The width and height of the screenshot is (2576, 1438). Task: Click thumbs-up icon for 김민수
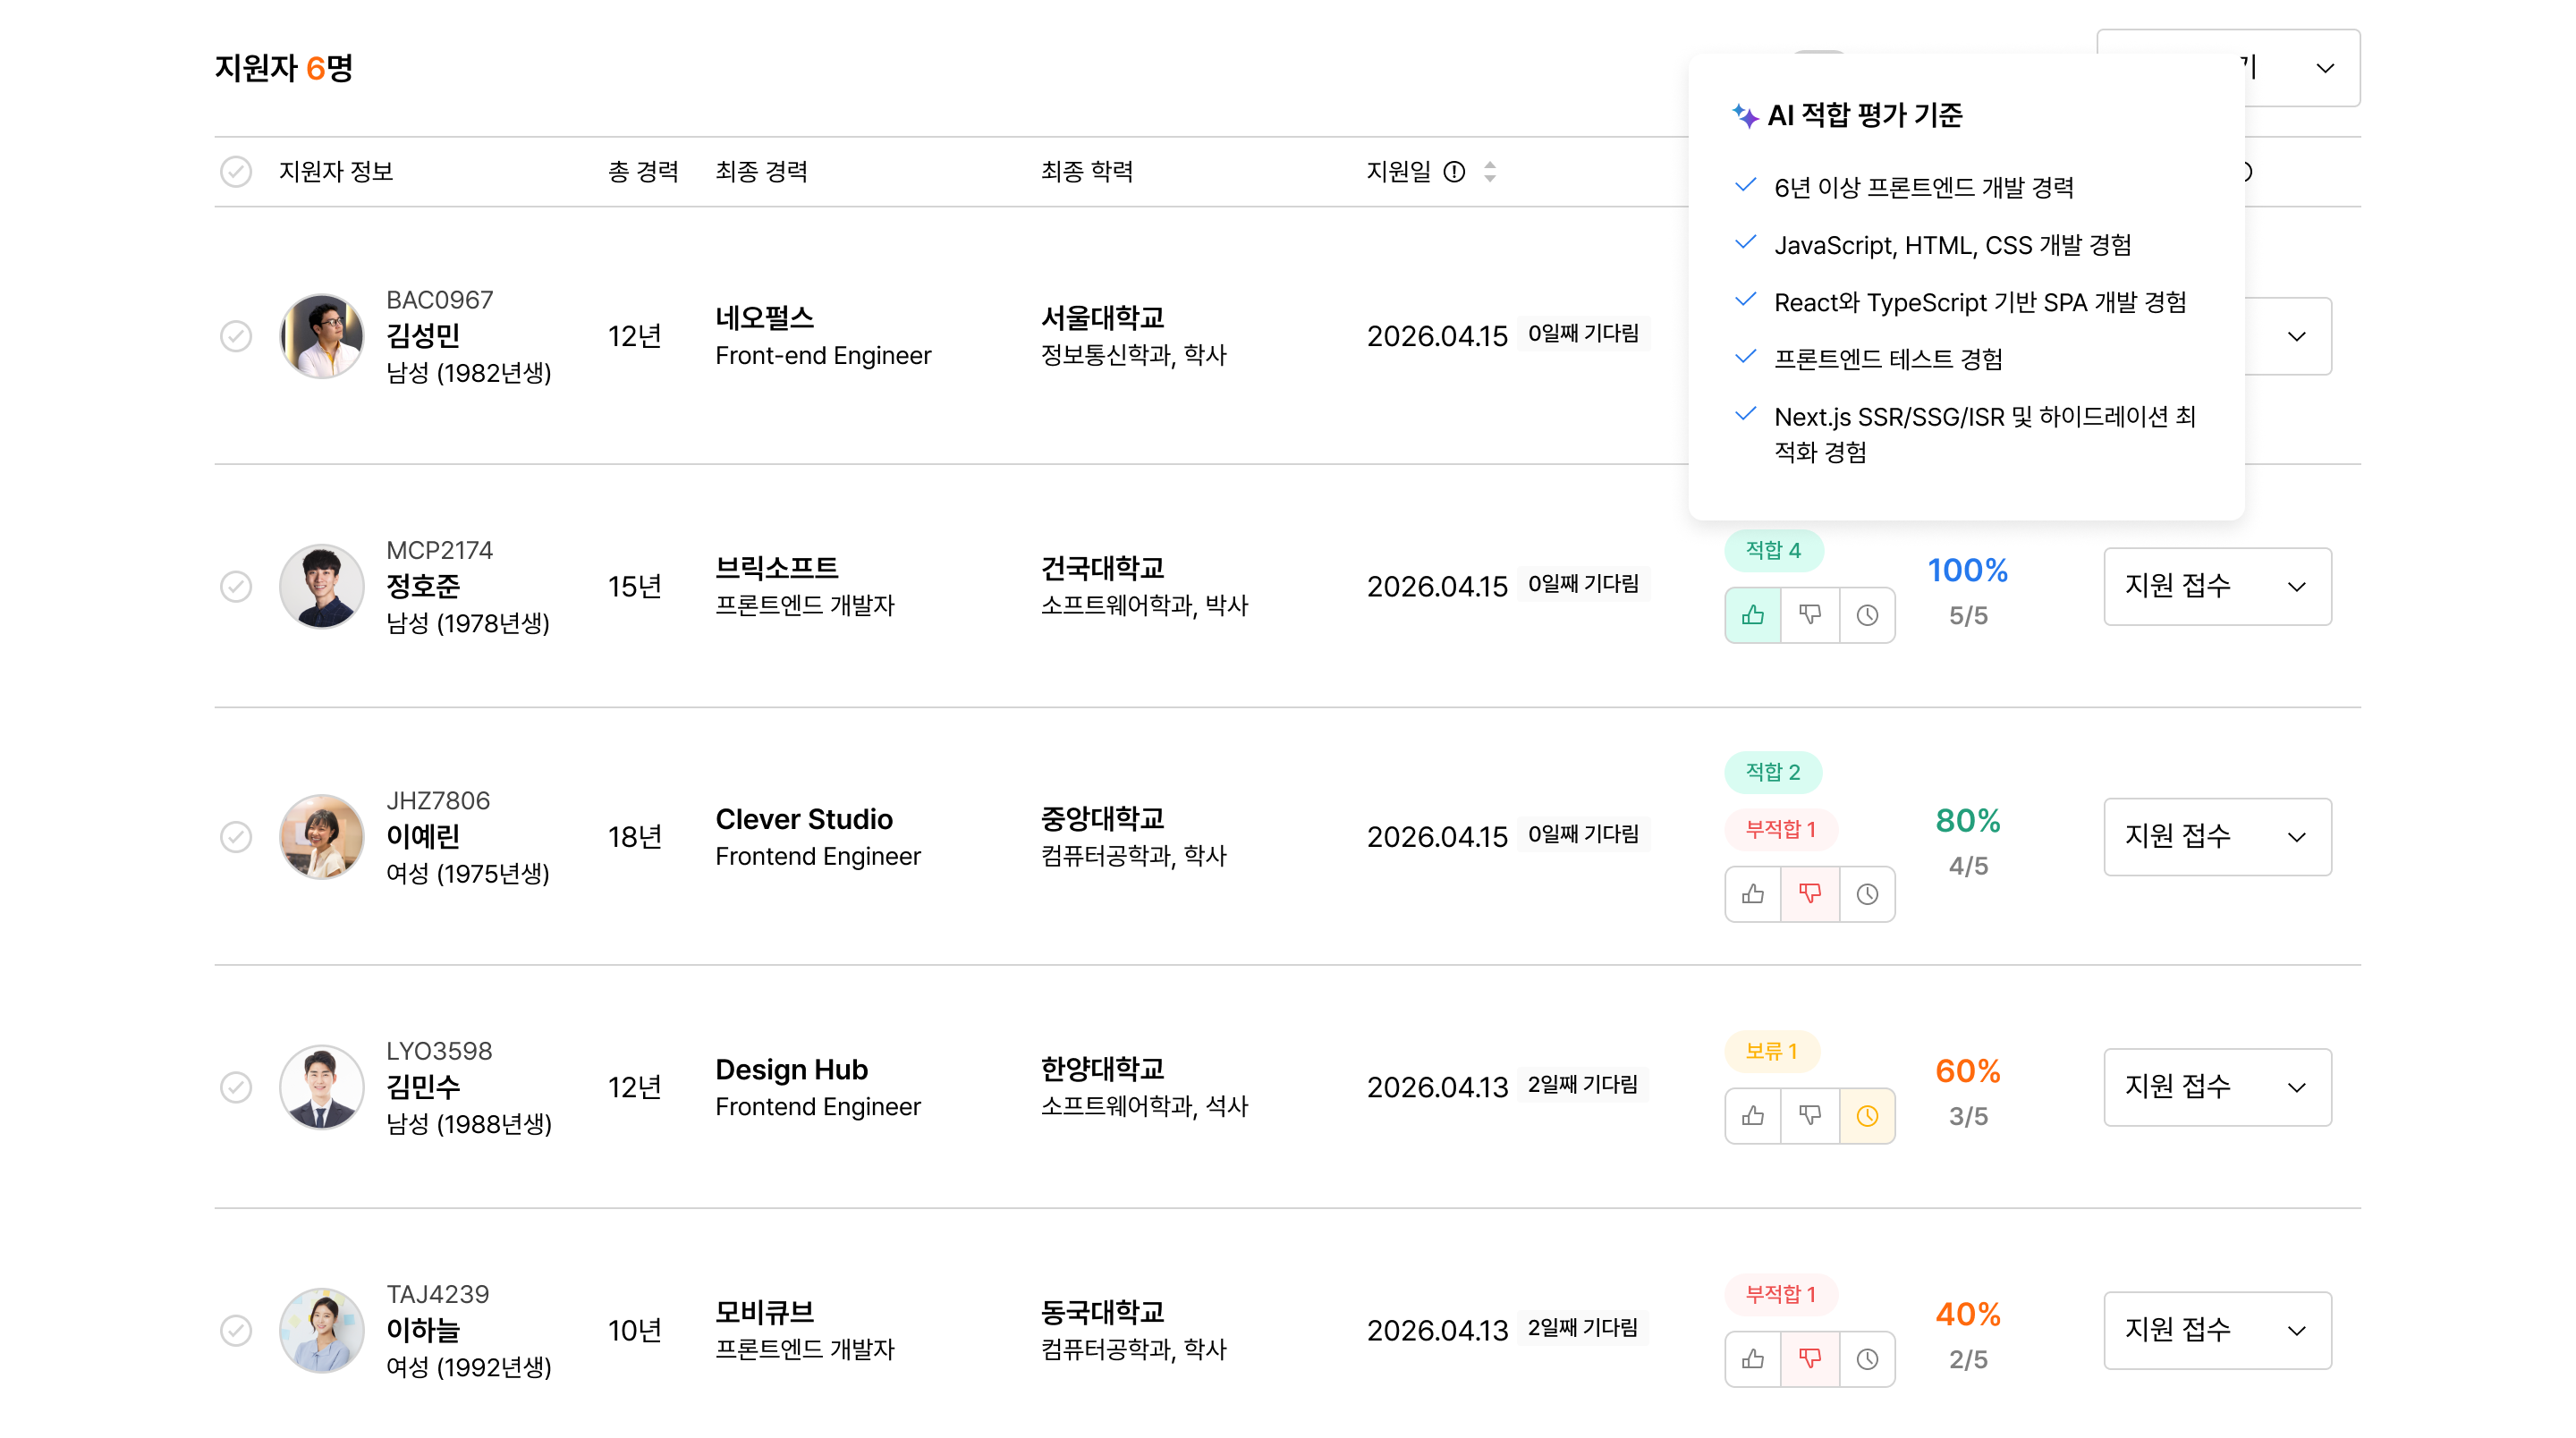click(1752, 1116)
